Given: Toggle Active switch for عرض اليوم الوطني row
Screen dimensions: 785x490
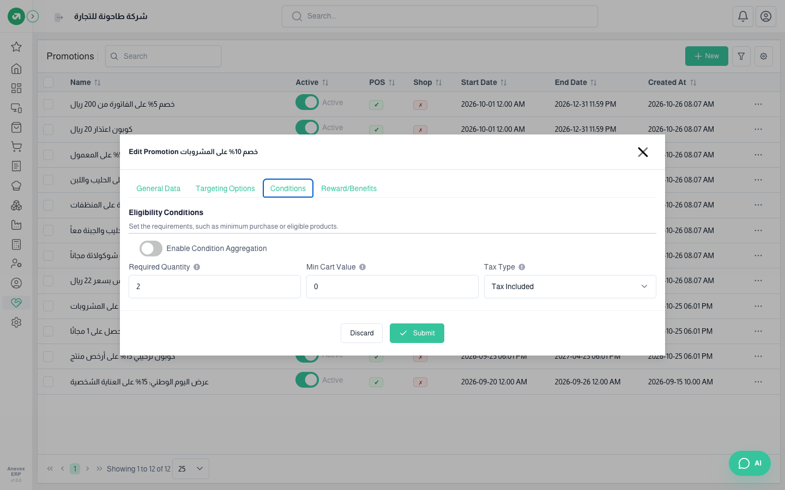Looking at the screenshot, I should click(307, 380).
